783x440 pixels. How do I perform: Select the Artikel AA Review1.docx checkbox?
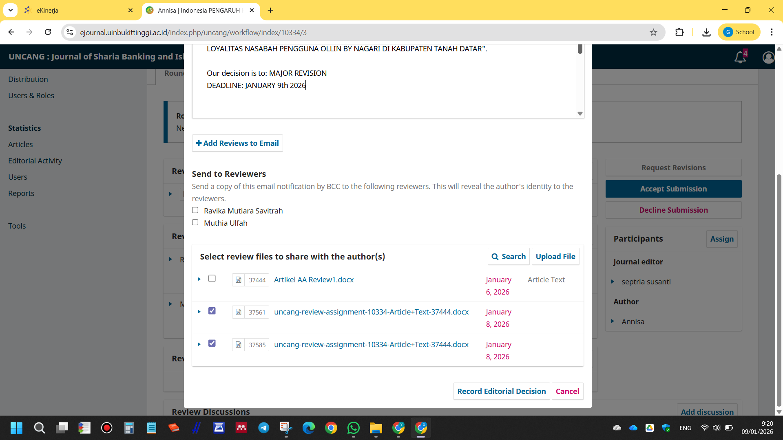click(x=212, y=279)
